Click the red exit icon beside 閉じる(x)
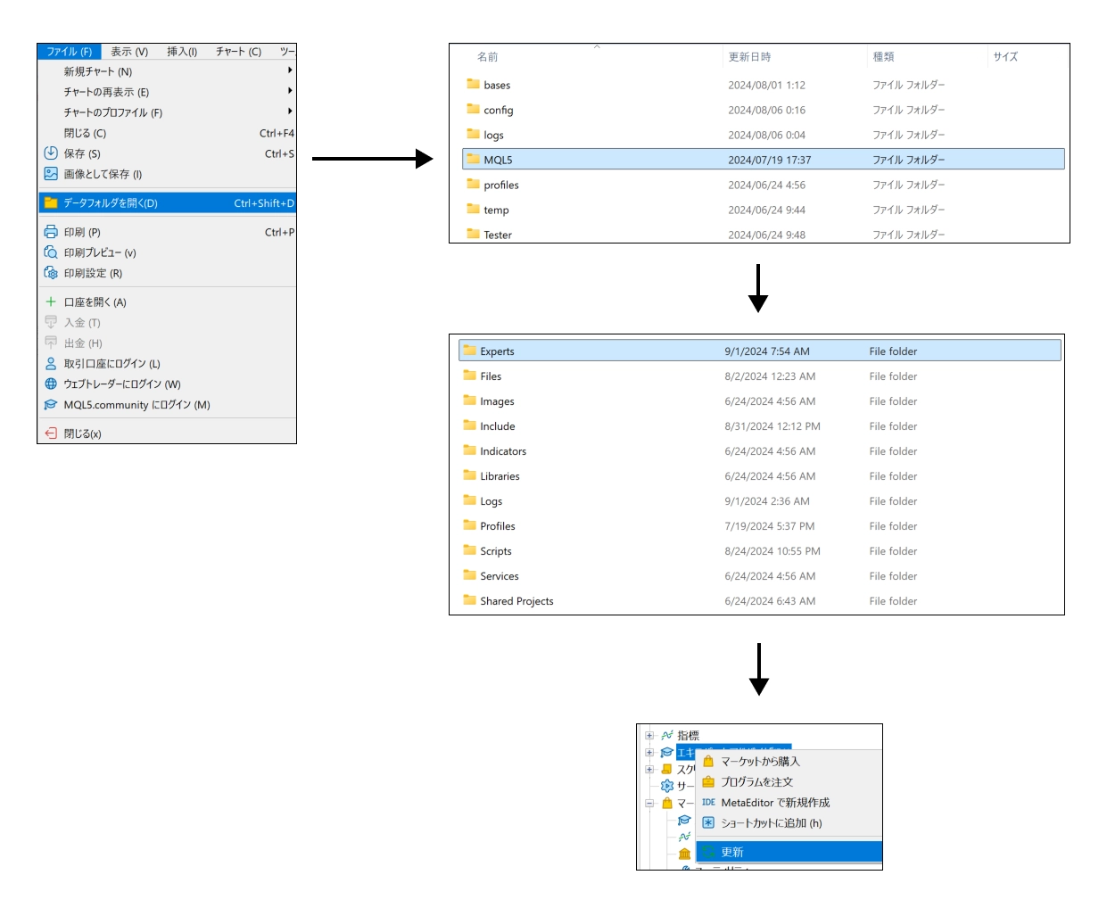The width and height of the screenshot is (1107, 908). tap(51, 433)
